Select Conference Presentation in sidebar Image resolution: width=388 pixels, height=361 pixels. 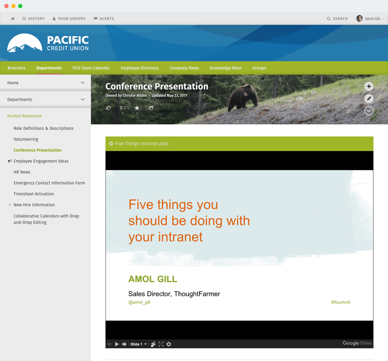coord(38,150)
